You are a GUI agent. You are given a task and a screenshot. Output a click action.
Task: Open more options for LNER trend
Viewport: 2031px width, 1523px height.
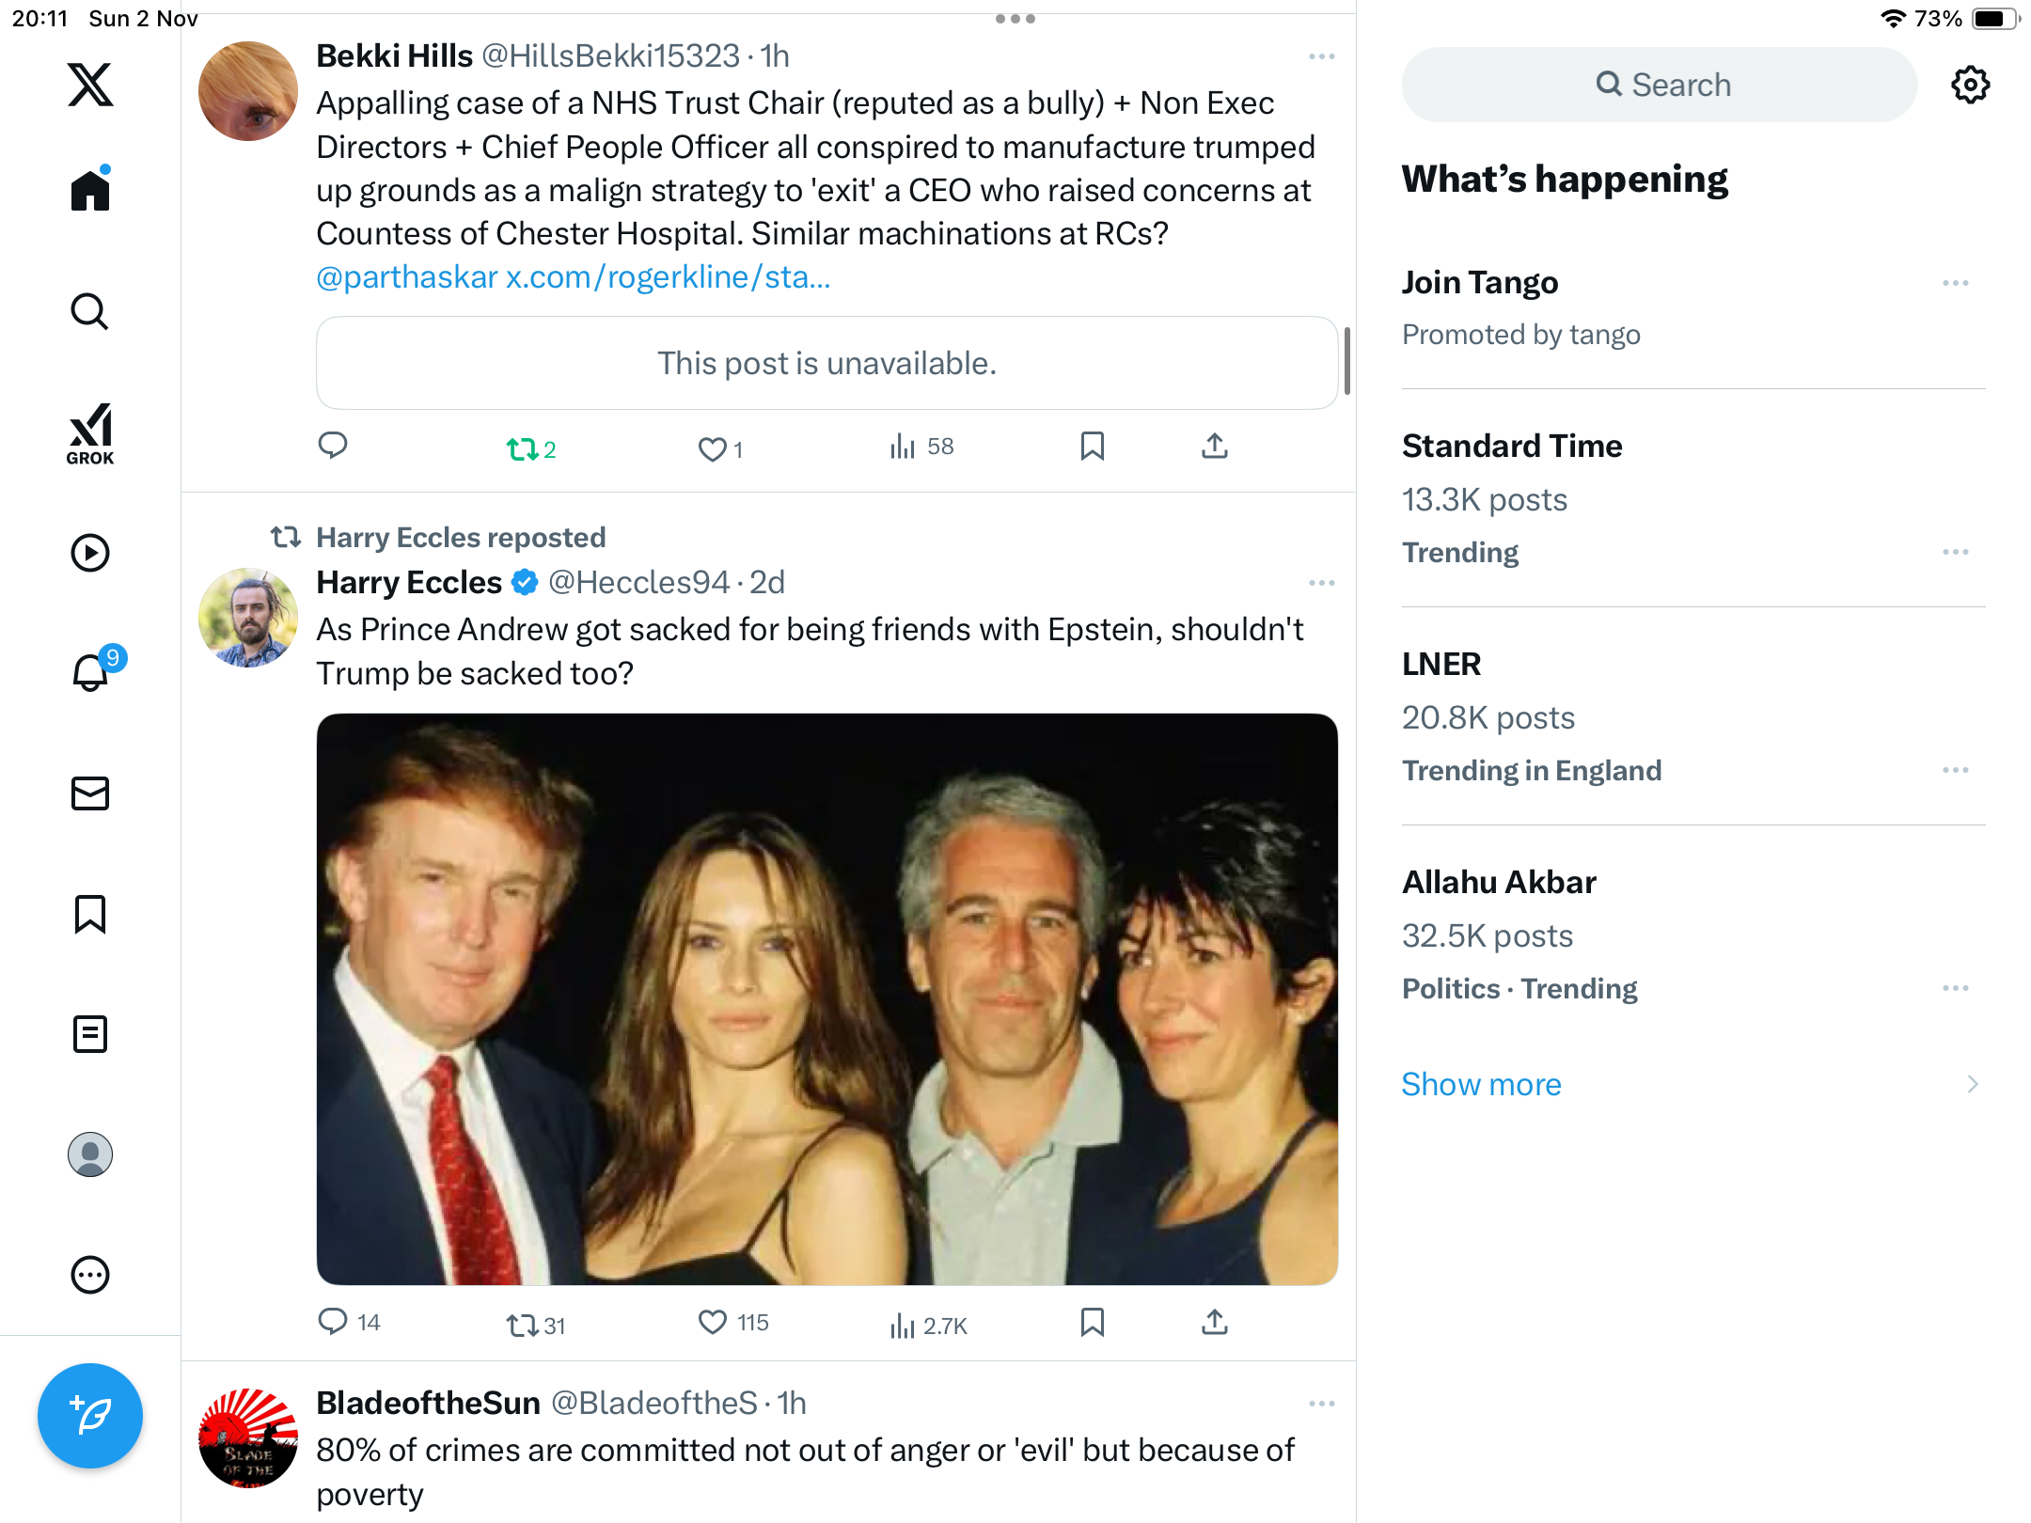1955,770
